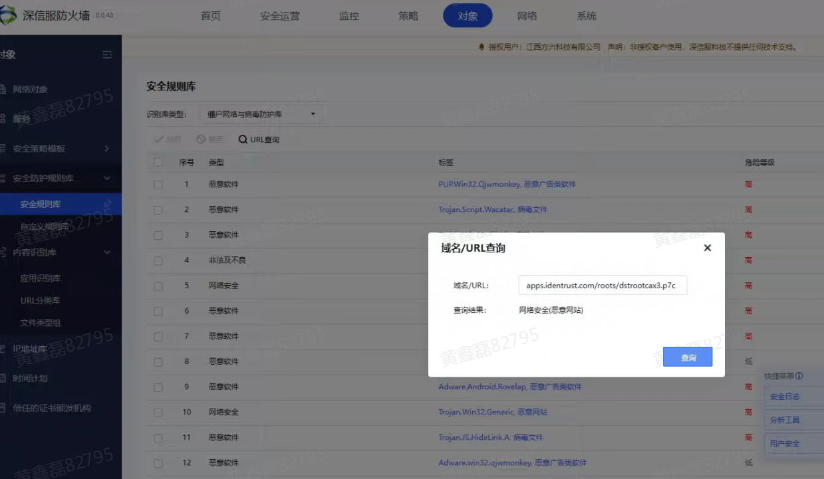Collapse the sidebar using the hamburger icon

click(107, 54)
